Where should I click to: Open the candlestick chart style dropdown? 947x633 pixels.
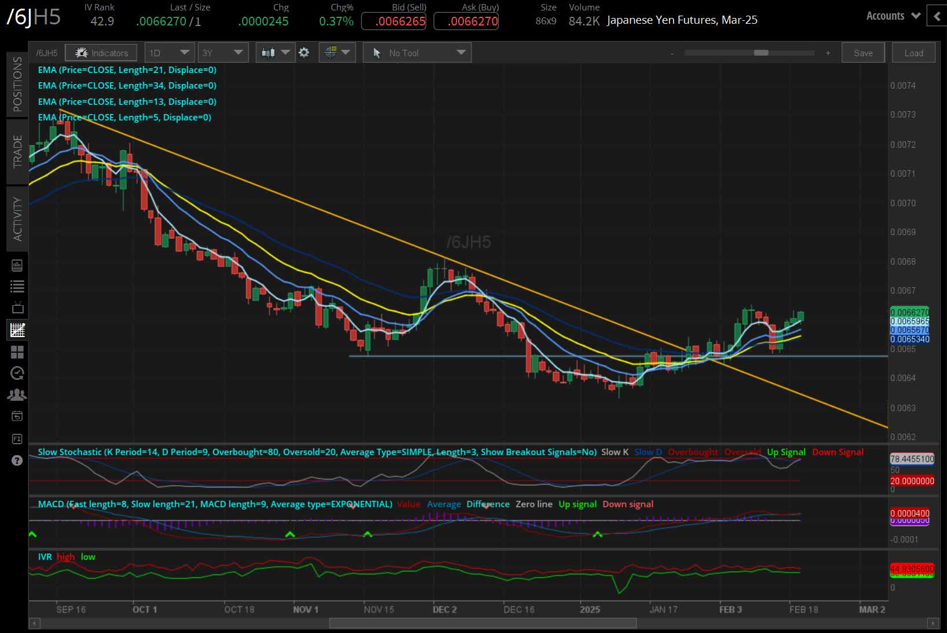(275, 53)
